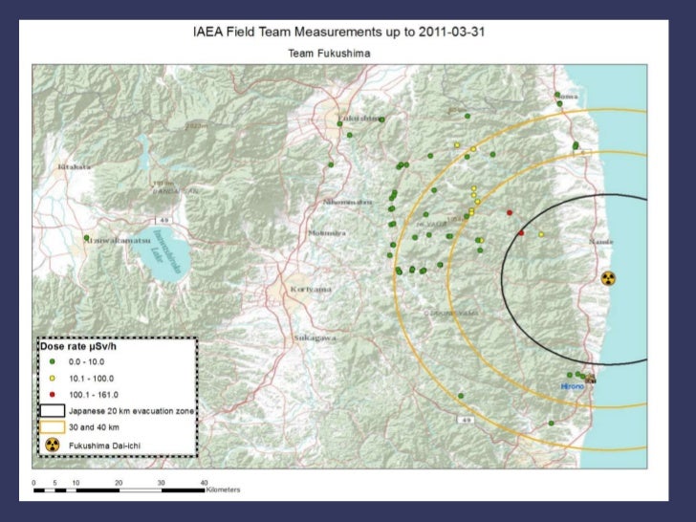Click the Nihonmatsu town label

pos(348,202)
